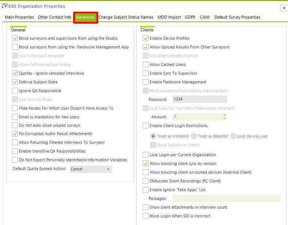
Task: Enable Block Login When SID is incorrect
Action: point(146,216)
